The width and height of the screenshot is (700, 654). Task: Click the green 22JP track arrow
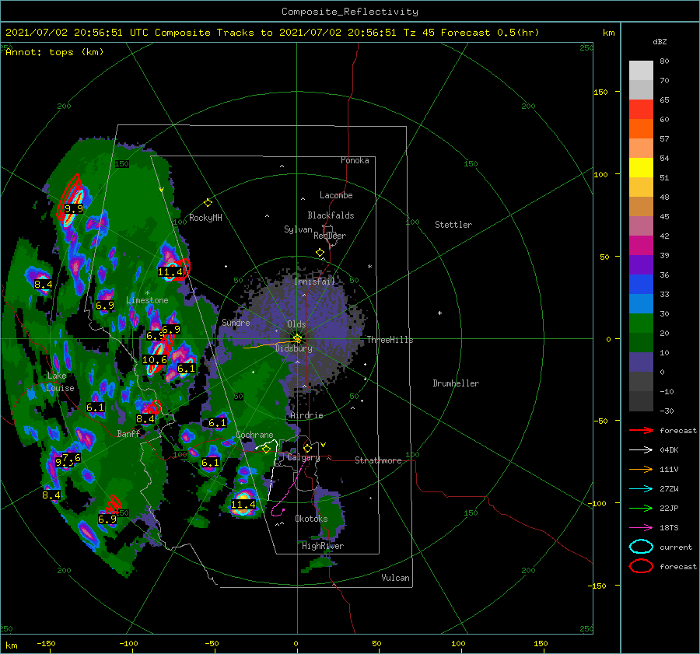point(641,508)
